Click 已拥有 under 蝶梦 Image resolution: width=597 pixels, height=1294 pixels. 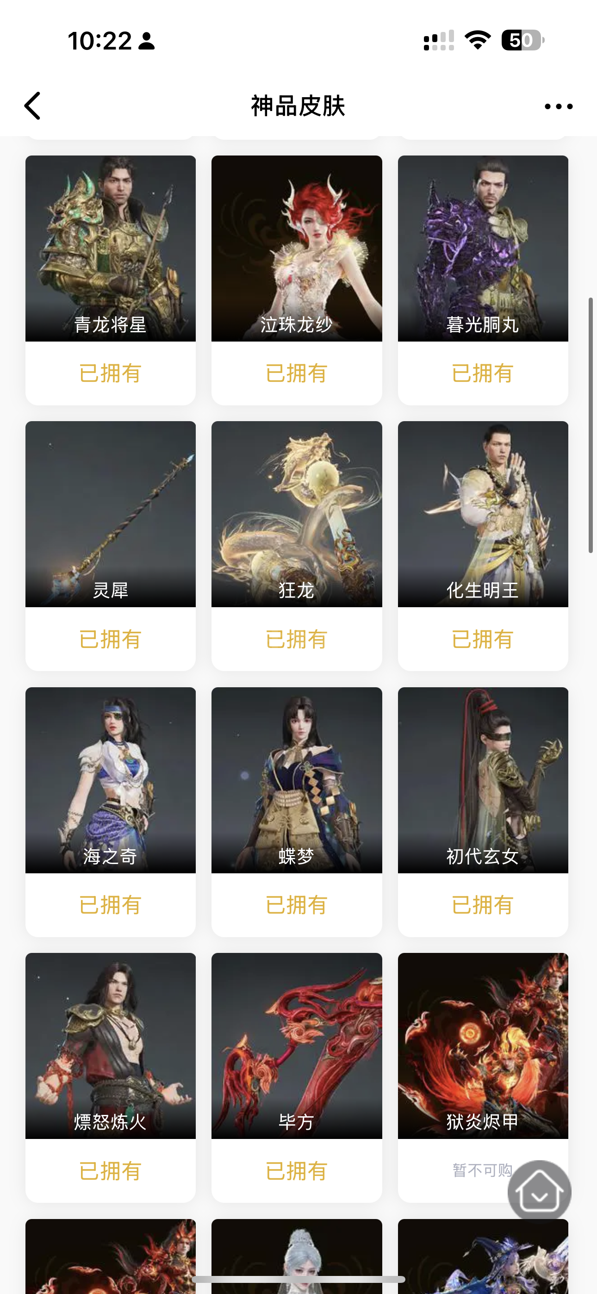coord(297,905)
